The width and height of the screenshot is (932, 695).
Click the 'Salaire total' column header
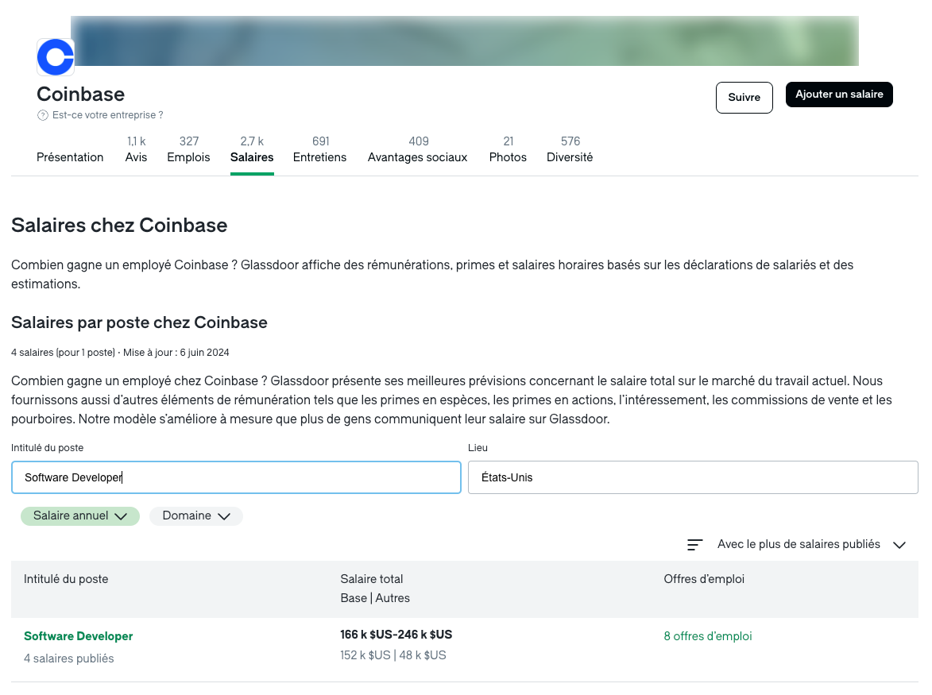coord(372,579)
